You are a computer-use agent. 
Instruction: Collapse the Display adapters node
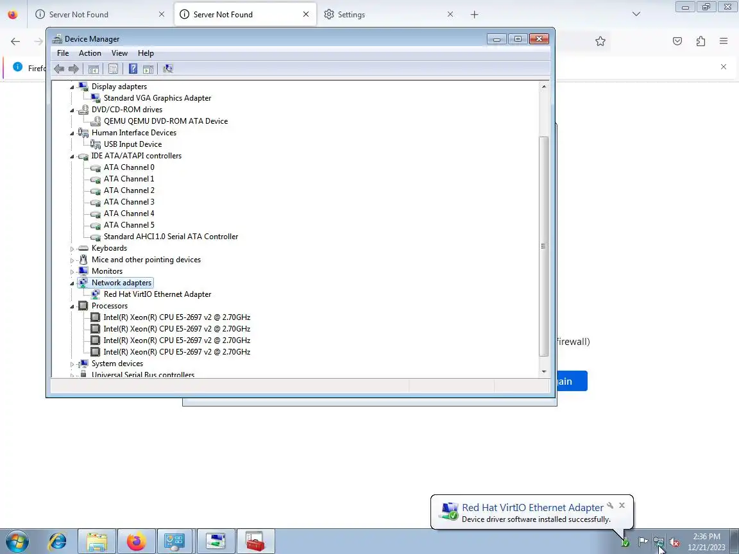point(72,87)
